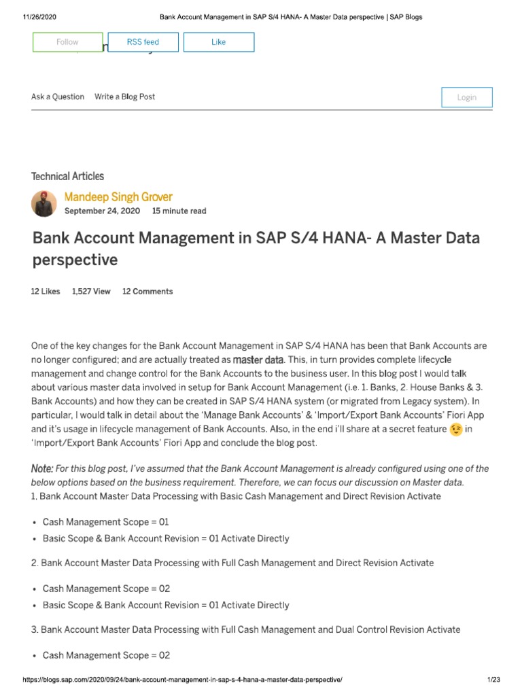Click the 12 Likes count
The height and width of the screenshot is (696, 522).
tap(46, 292)
